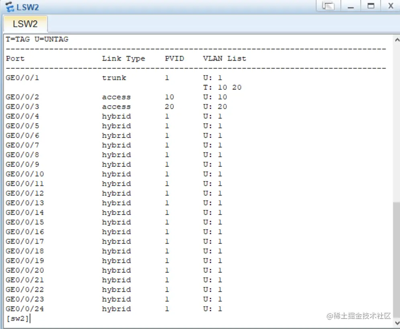
Task: Click port name GE0/0/13
Action: (x=25, y=203)
